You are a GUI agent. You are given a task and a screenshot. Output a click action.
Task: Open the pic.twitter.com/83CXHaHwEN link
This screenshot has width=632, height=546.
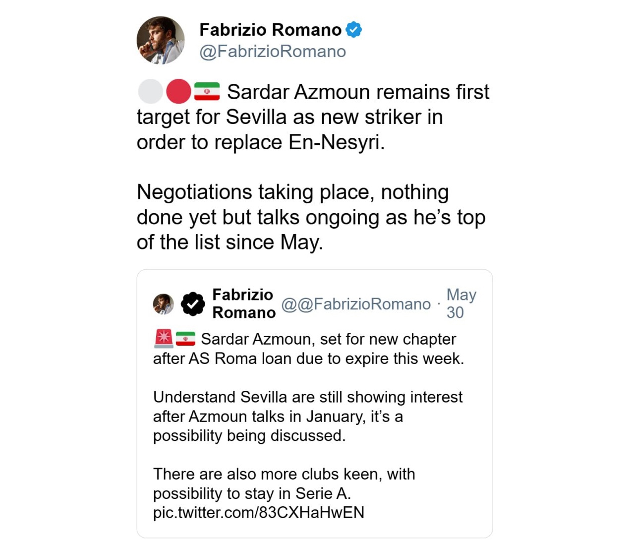click(x=259, y=512)
